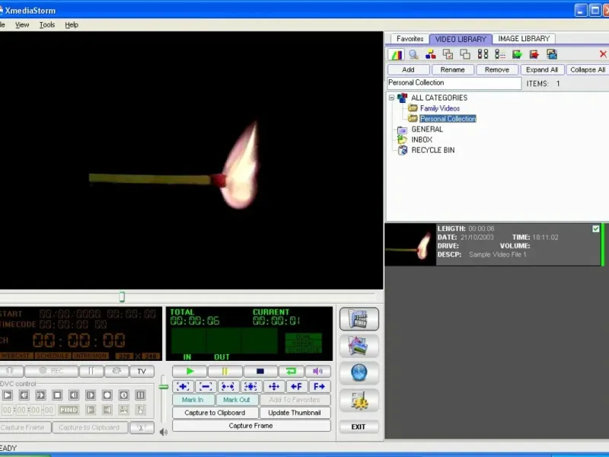Click the video seek slider handle
Screen dimensions: 609x457
coord(122,297)
